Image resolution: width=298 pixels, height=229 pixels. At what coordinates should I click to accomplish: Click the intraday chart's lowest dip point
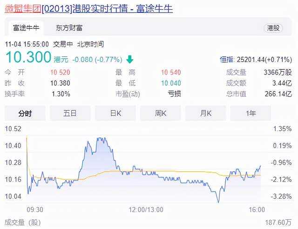(x=218, y=202)
